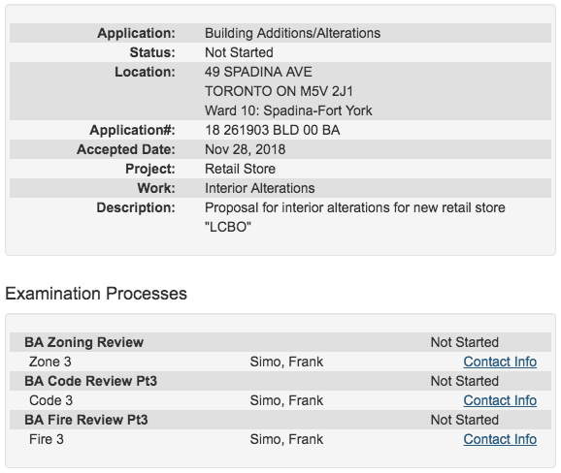Open Contact Info for Fire 3
The height and width of the screenshot is (473, 561).
pos(500,439)
